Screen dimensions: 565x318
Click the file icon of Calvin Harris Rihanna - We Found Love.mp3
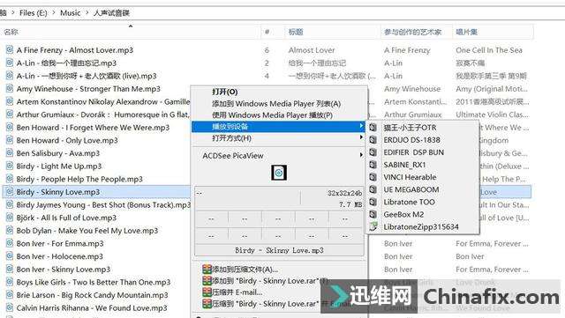click(10, 308)
